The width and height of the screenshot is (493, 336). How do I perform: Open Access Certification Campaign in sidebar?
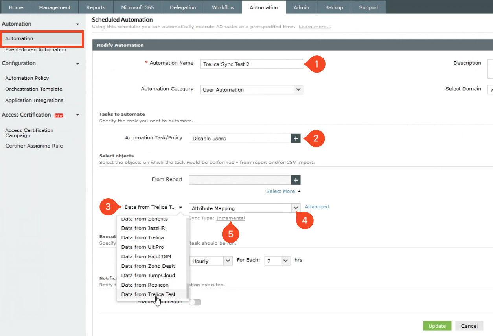tap(29, 133)
